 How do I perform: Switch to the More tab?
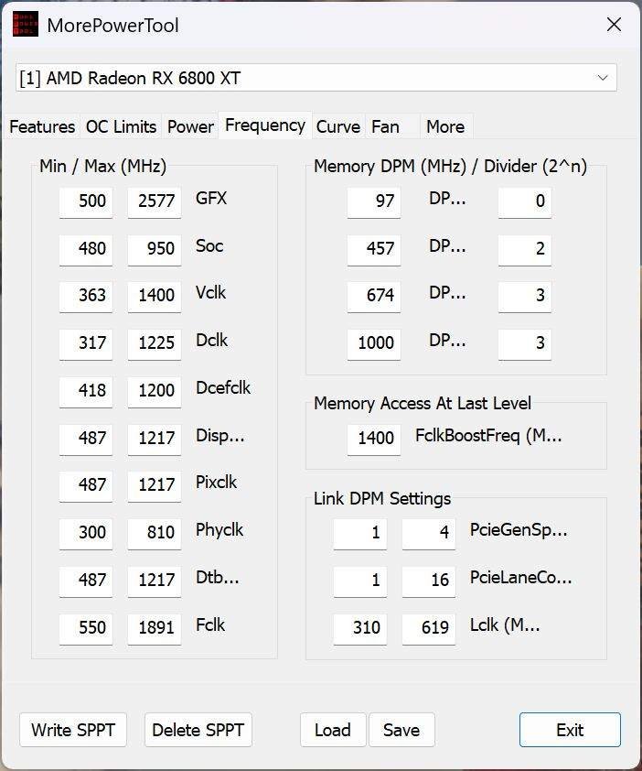(445, 126)
